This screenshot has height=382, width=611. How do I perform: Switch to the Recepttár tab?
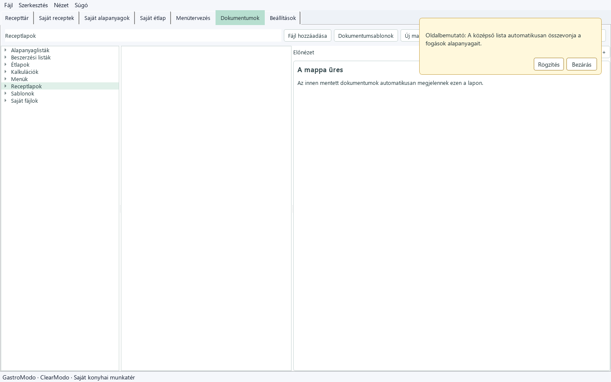click(x=17, y=18)
